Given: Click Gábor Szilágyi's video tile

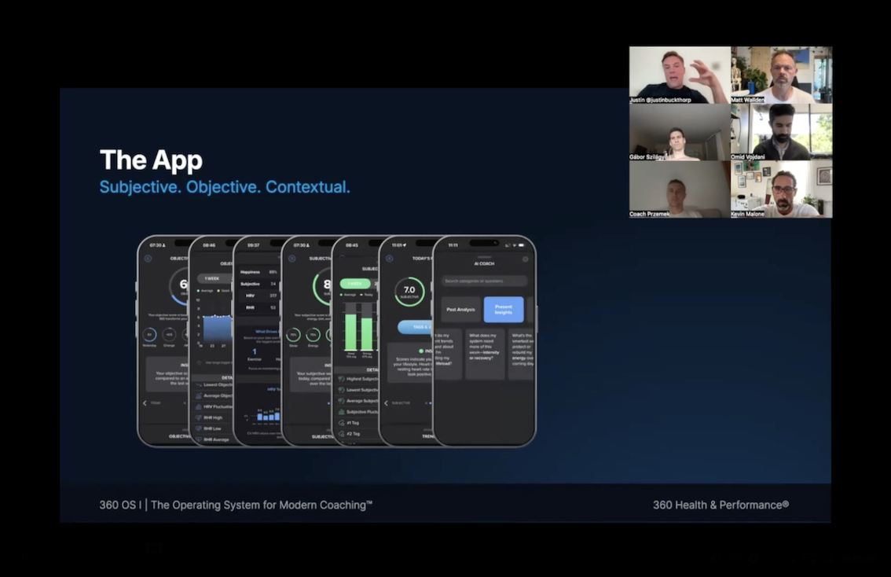Looking at the screenshot, I should click(x=680, y=132).
